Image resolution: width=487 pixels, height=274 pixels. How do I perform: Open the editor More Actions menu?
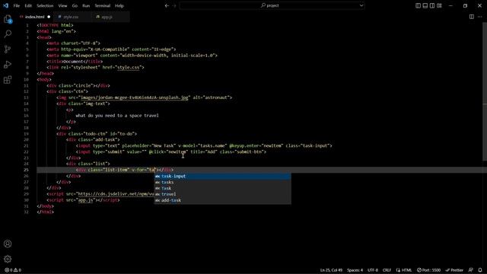pos(480,17)
